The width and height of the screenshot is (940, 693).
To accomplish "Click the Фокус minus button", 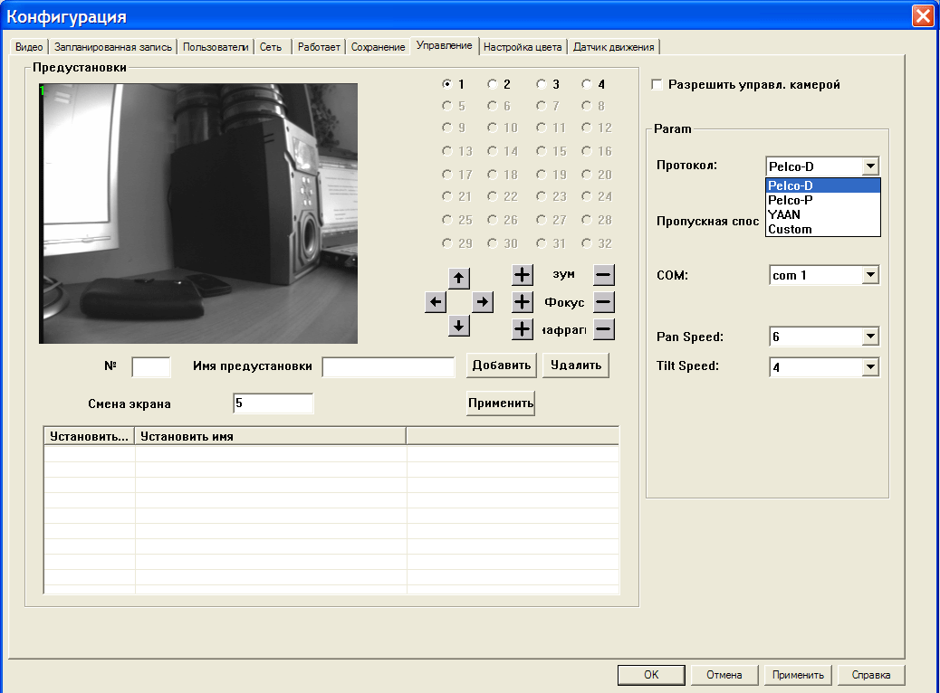I will pyautogui.click(x=604, y=301).
